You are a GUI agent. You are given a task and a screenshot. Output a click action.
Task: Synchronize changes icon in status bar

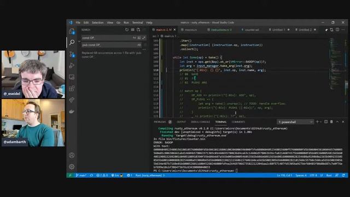click(x=91, y=175)
